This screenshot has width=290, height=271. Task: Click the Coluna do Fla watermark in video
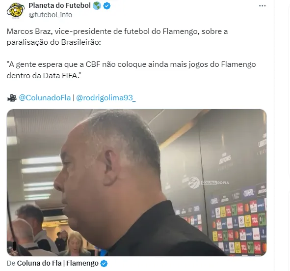(x=209, y=182)
